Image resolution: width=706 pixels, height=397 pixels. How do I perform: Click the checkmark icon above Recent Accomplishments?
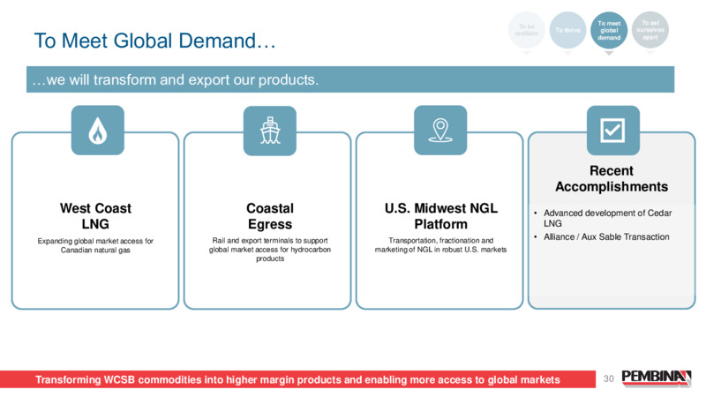click(x=612, y=131)
